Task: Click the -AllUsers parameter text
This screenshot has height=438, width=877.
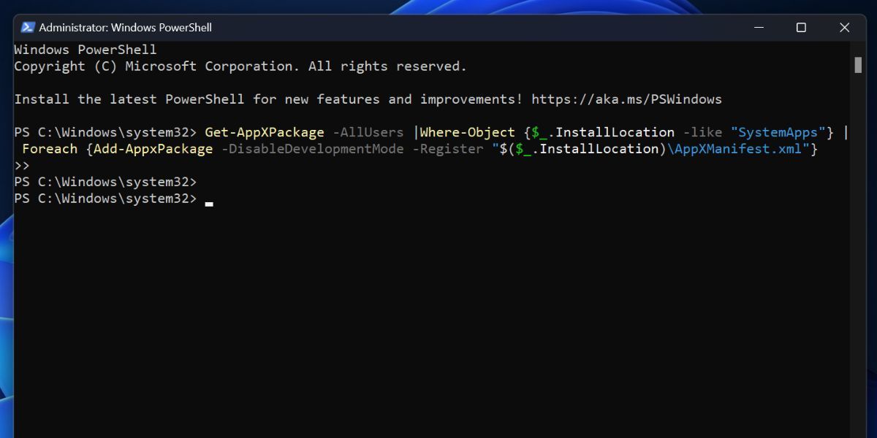Action: pyautogui.click(x=367, y=132)
